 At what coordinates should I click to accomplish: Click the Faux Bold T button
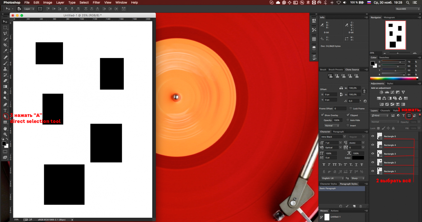tap(324, 165)
